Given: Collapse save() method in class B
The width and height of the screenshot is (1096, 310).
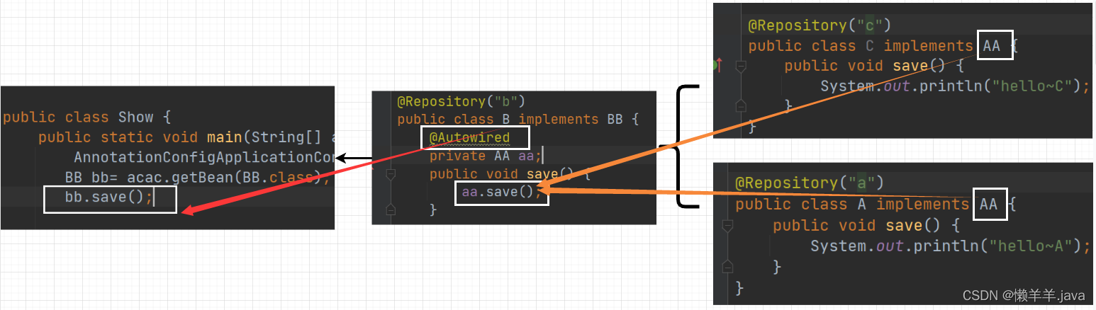Looking at the screenshot, I should pos(389,174).
